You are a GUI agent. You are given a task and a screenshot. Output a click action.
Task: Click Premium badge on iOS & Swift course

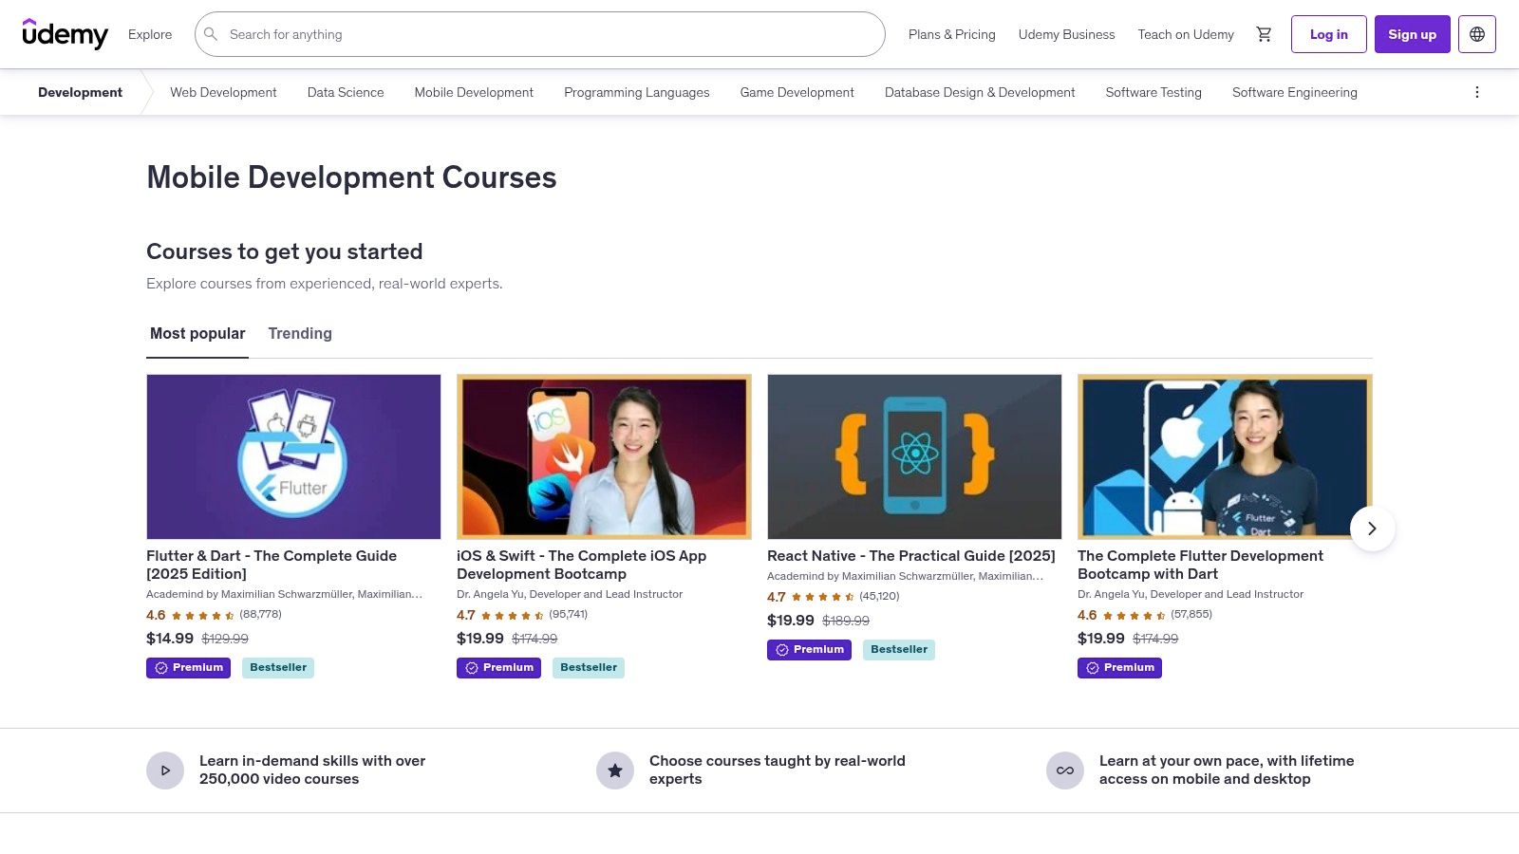tap(498, 668)
